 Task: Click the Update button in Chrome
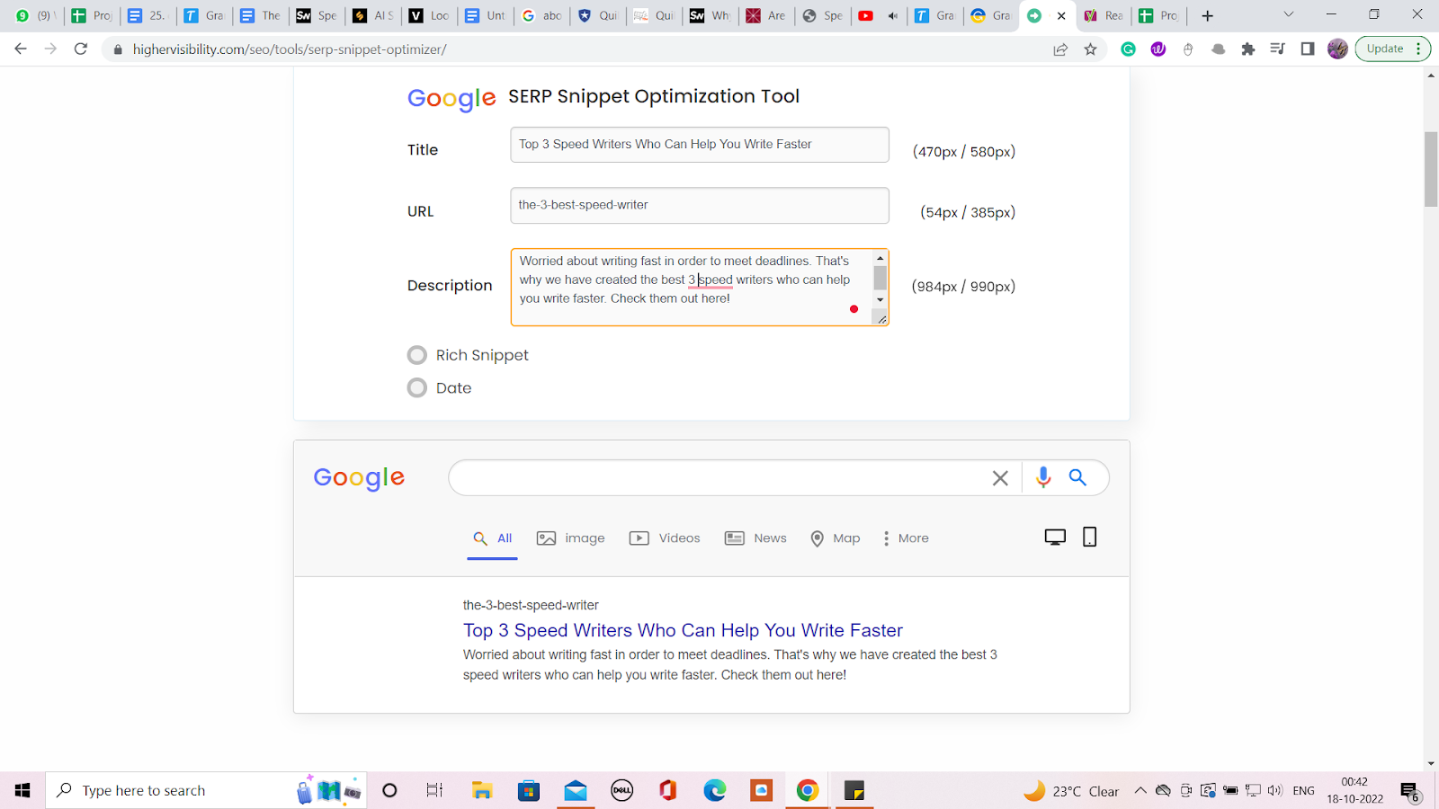click(x=1385, y=49)
